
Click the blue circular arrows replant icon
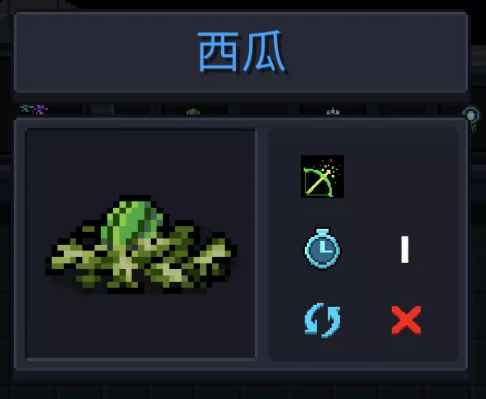[x=322, y=321]
